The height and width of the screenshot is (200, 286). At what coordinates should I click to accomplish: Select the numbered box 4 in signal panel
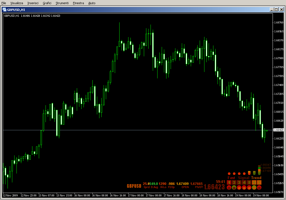244,182
